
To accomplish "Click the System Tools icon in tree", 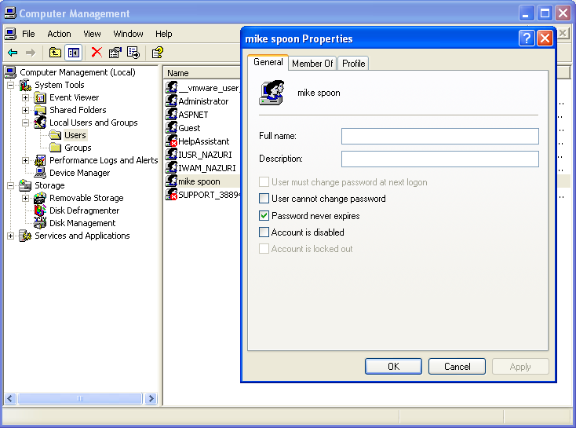I will pos(25,85).
